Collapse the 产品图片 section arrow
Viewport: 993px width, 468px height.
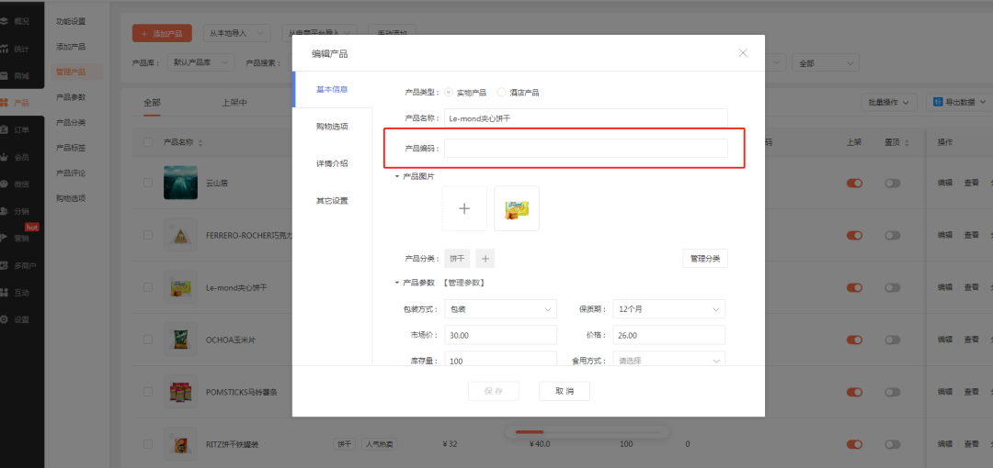[397, 176]
